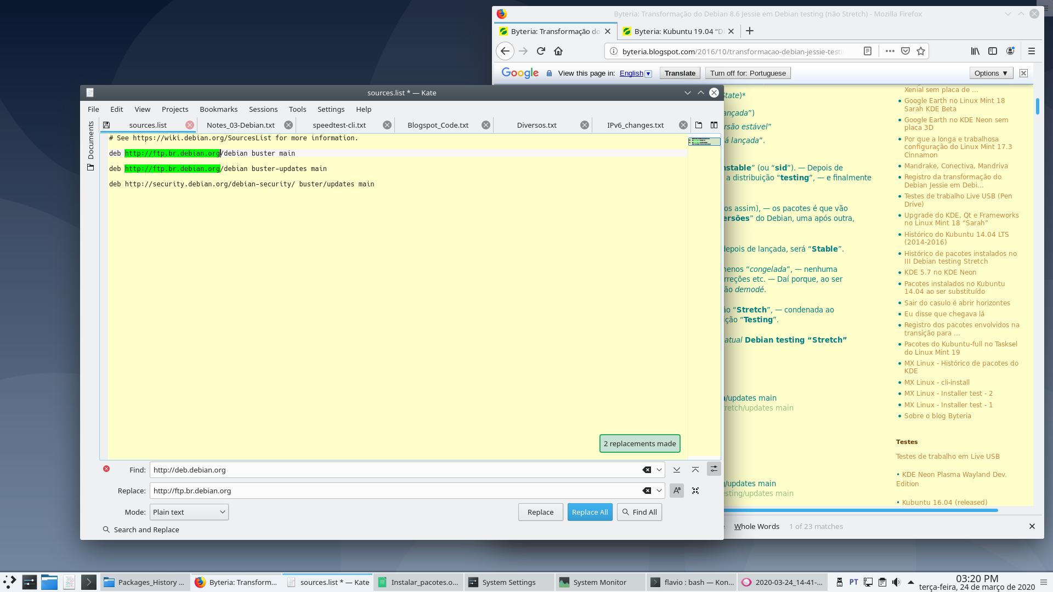Open the Bookmarks menu in Kate

(218, 109)
